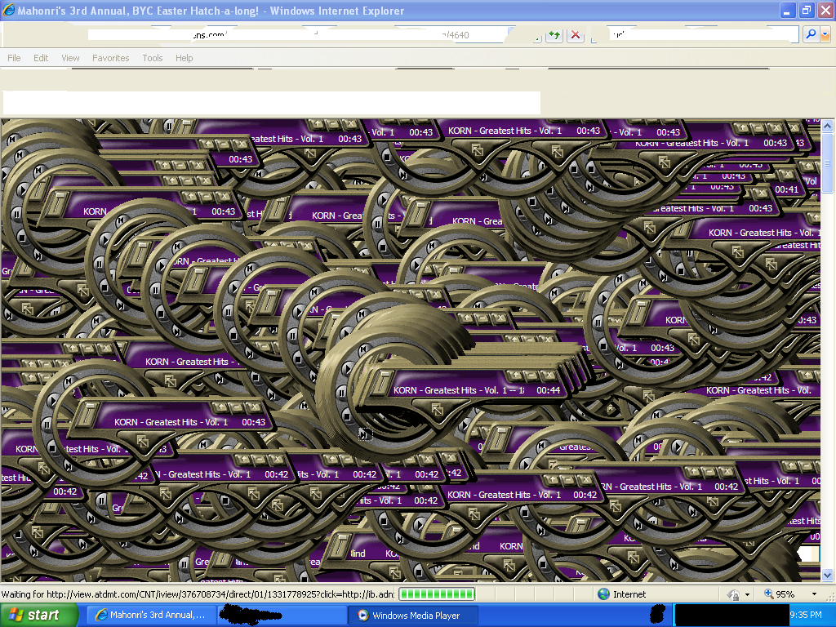
Task: Click the focused Next track button
Action: (x=365, y=434)
